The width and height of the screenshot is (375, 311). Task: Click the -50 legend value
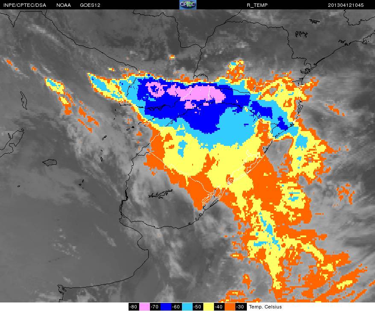(x=198, y=307)
